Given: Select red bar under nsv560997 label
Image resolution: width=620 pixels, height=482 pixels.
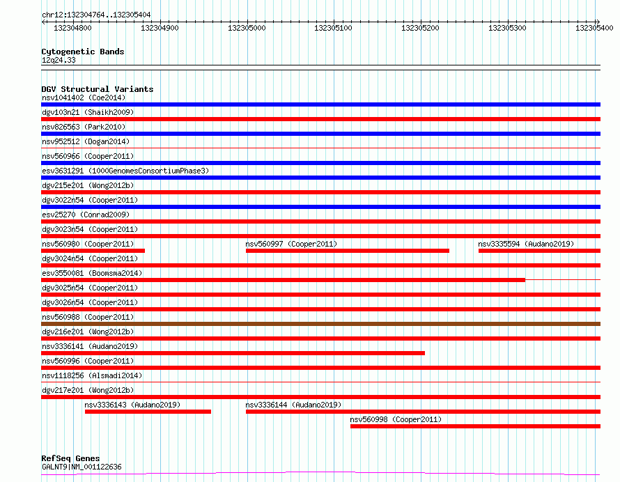Looking at the screenshot, I should 348,251.
